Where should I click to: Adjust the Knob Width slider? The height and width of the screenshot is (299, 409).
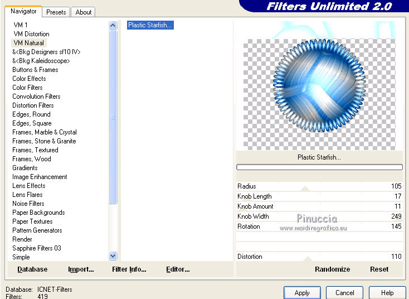pos(319,216)
